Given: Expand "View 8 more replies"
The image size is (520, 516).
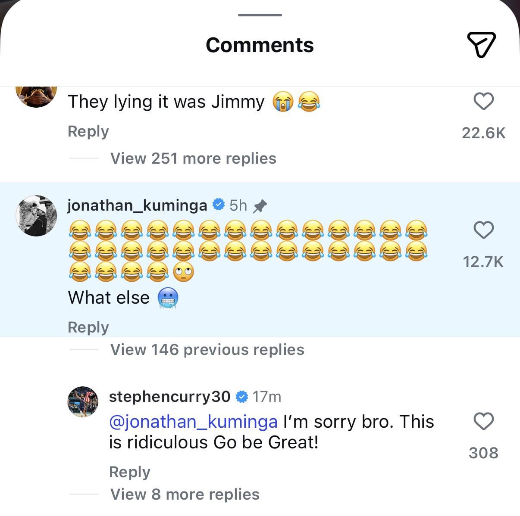Looking at the screenshot, I should point(185,494).
